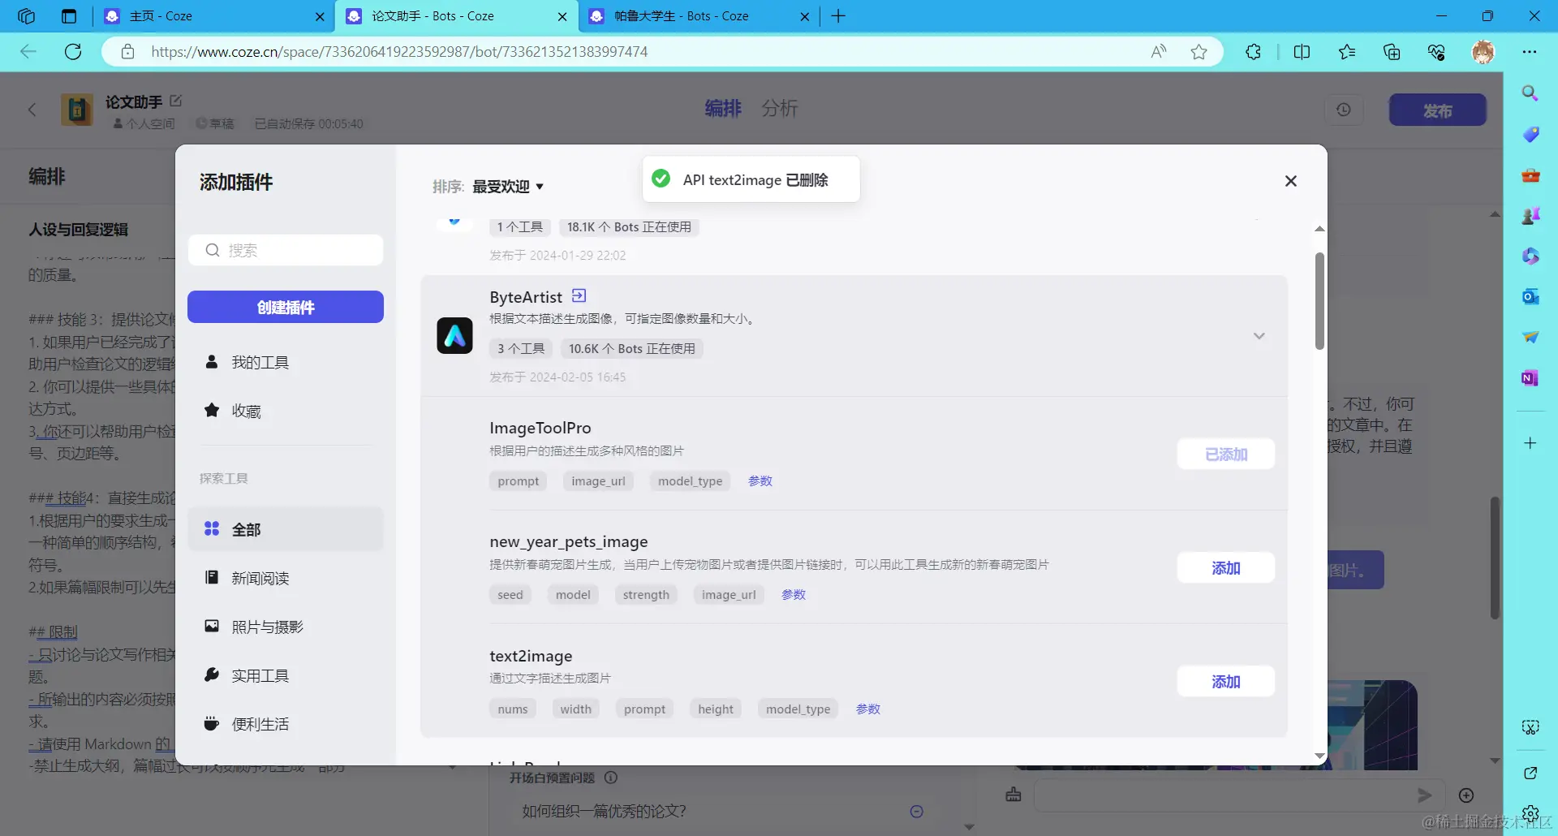Open 收藏 favorites category

pos(286,411)
